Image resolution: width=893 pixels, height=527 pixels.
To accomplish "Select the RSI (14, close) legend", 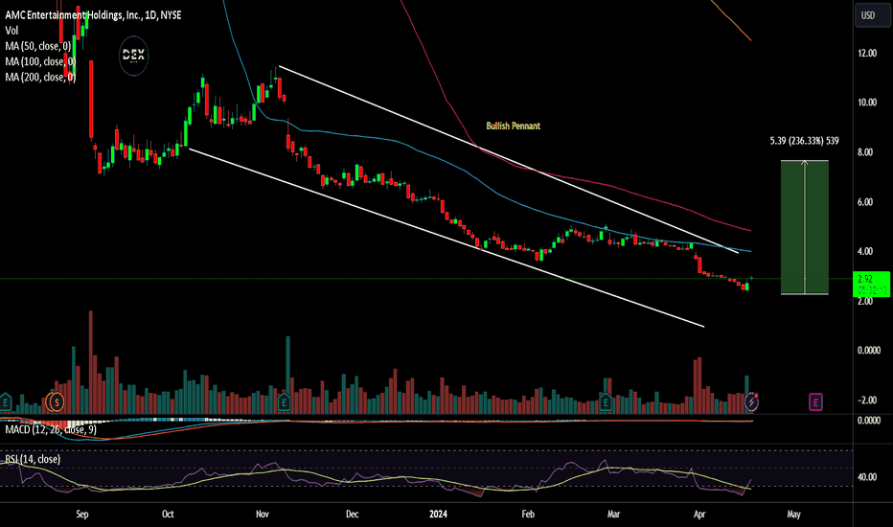I will 33,459.
